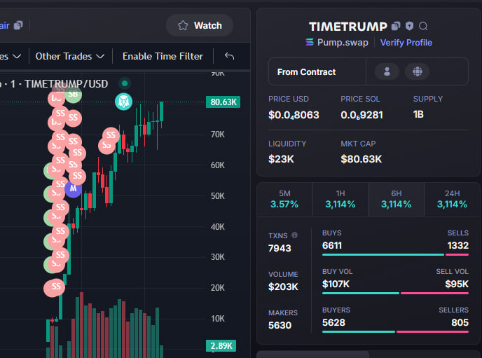Click the PRICE USD value $0.0₄8063
The image size is (482, 358).
point(294,115)
